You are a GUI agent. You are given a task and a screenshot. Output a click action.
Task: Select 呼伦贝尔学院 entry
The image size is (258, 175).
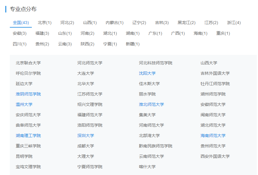pos(28,73)
